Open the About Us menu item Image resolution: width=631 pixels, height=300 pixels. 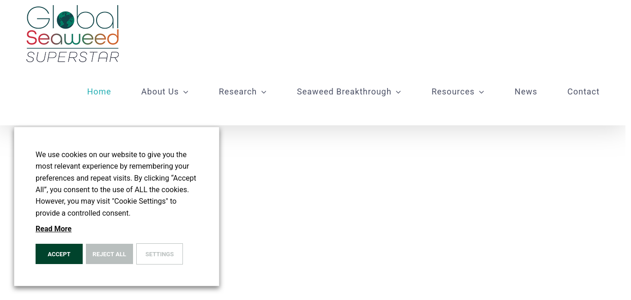160,92
